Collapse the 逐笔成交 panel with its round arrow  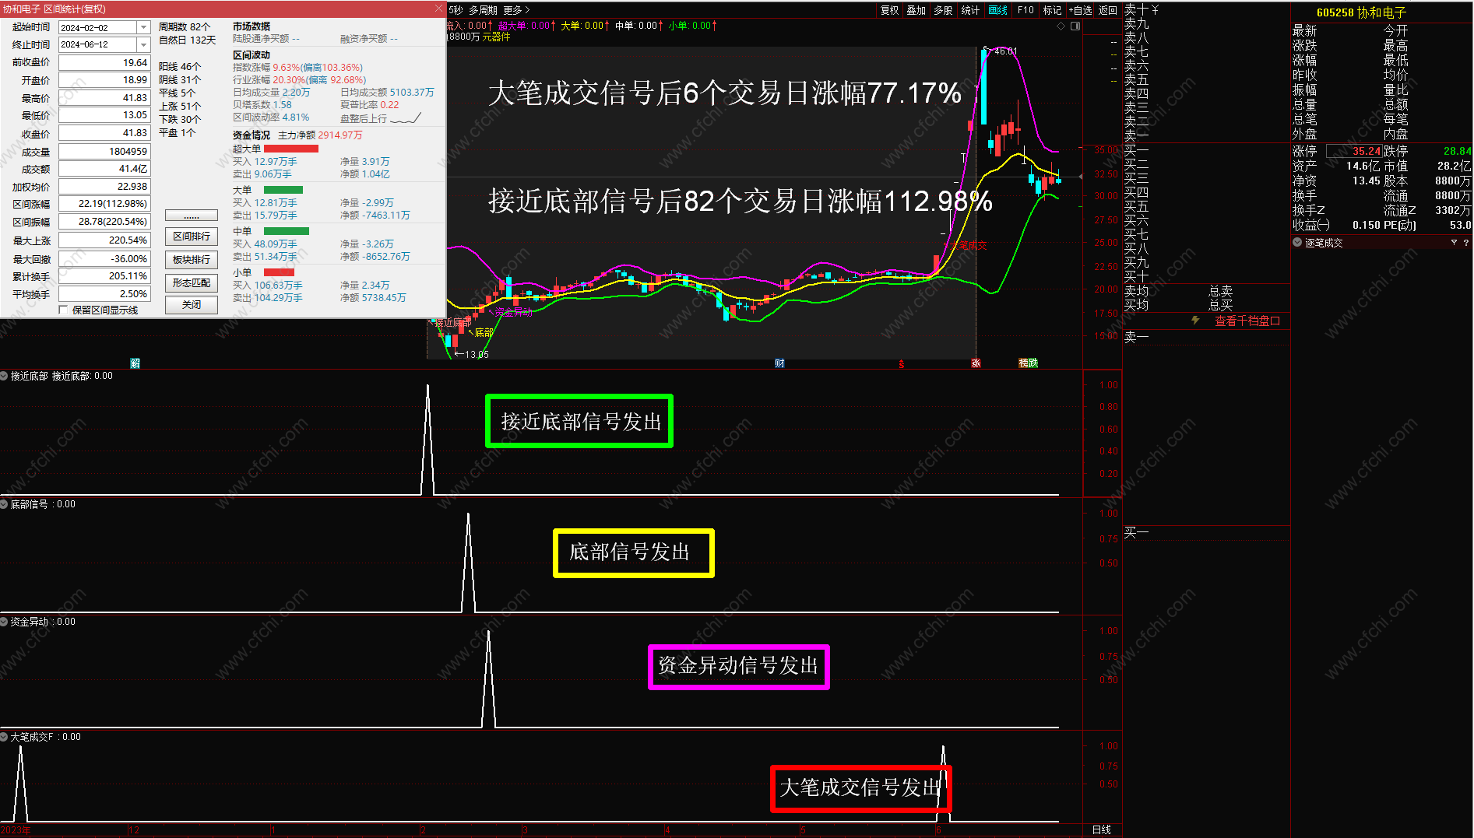point(1297,243)
